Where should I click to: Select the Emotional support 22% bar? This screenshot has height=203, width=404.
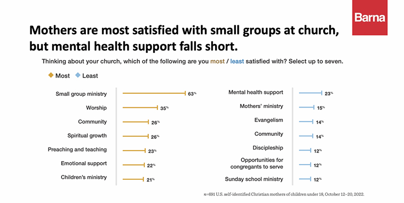[133, 164]
